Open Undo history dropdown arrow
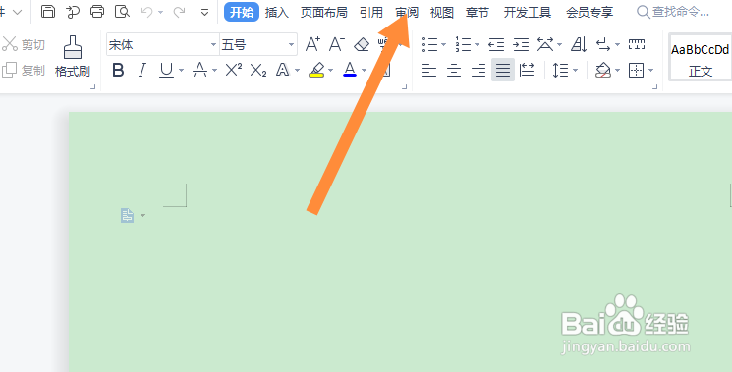 (161, 13)
